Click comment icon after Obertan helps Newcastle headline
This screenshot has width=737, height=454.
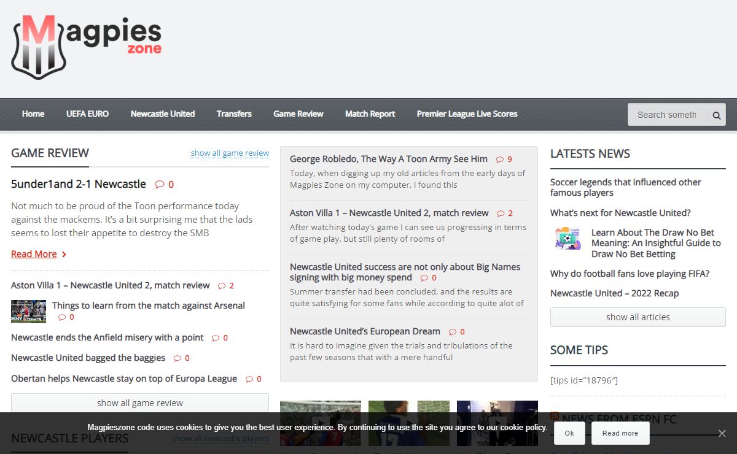[249, 379]
